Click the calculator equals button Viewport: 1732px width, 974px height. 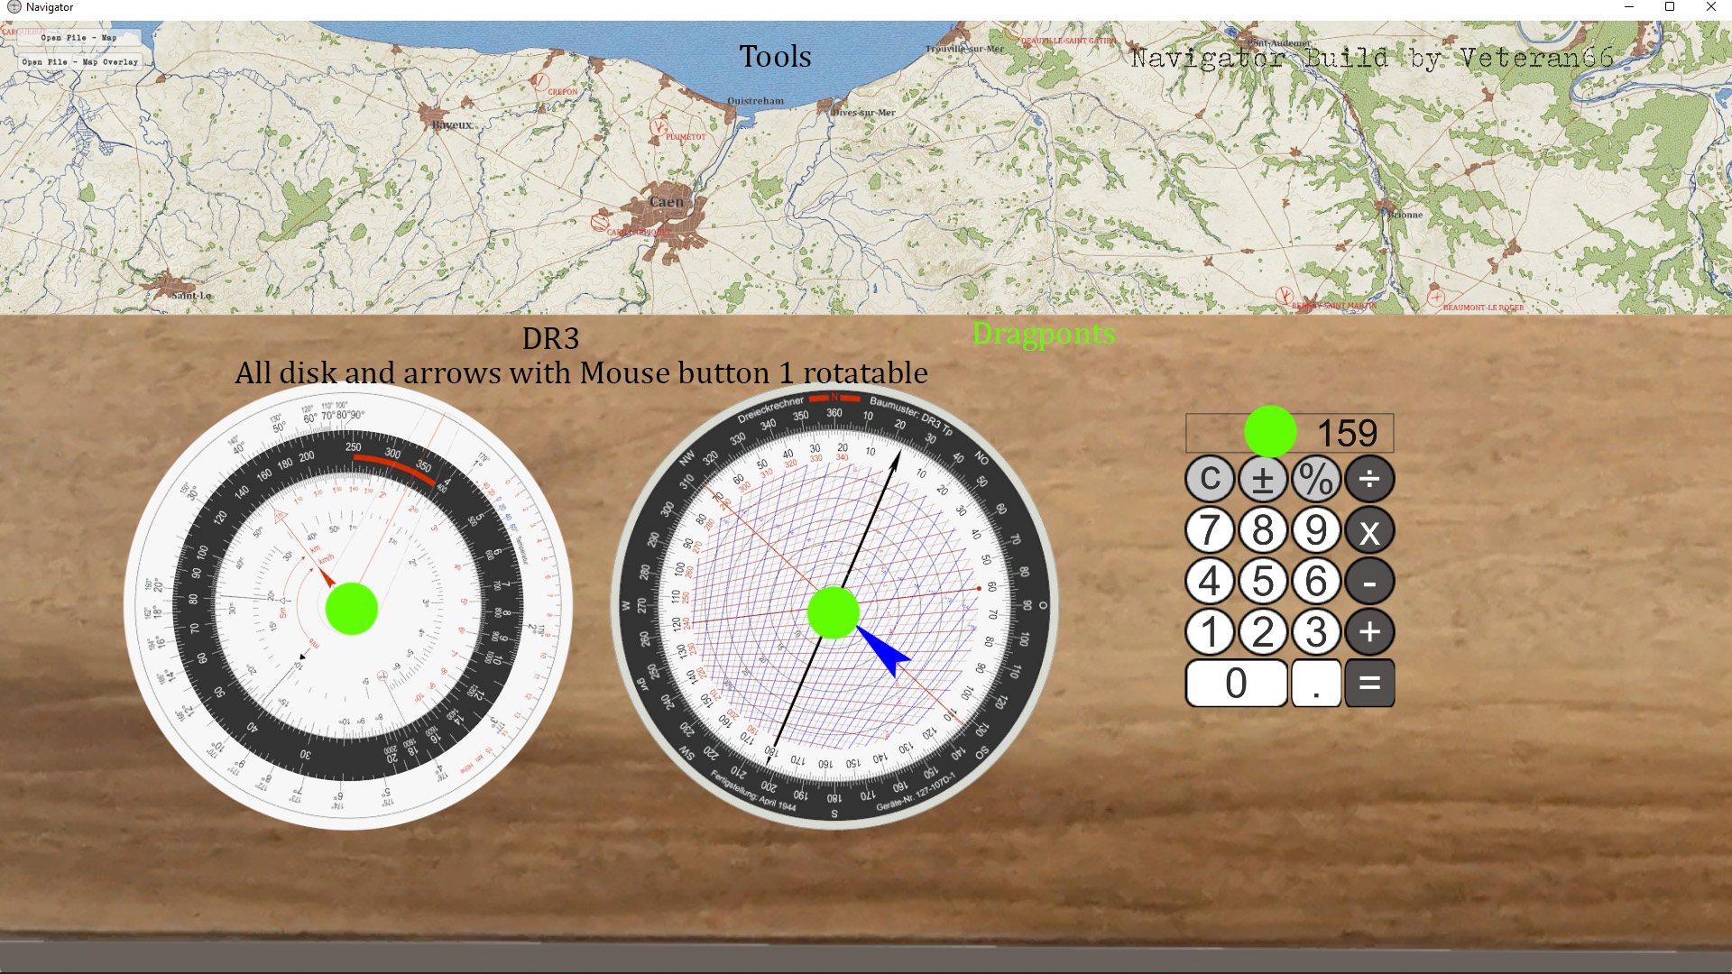point(1369,683)
